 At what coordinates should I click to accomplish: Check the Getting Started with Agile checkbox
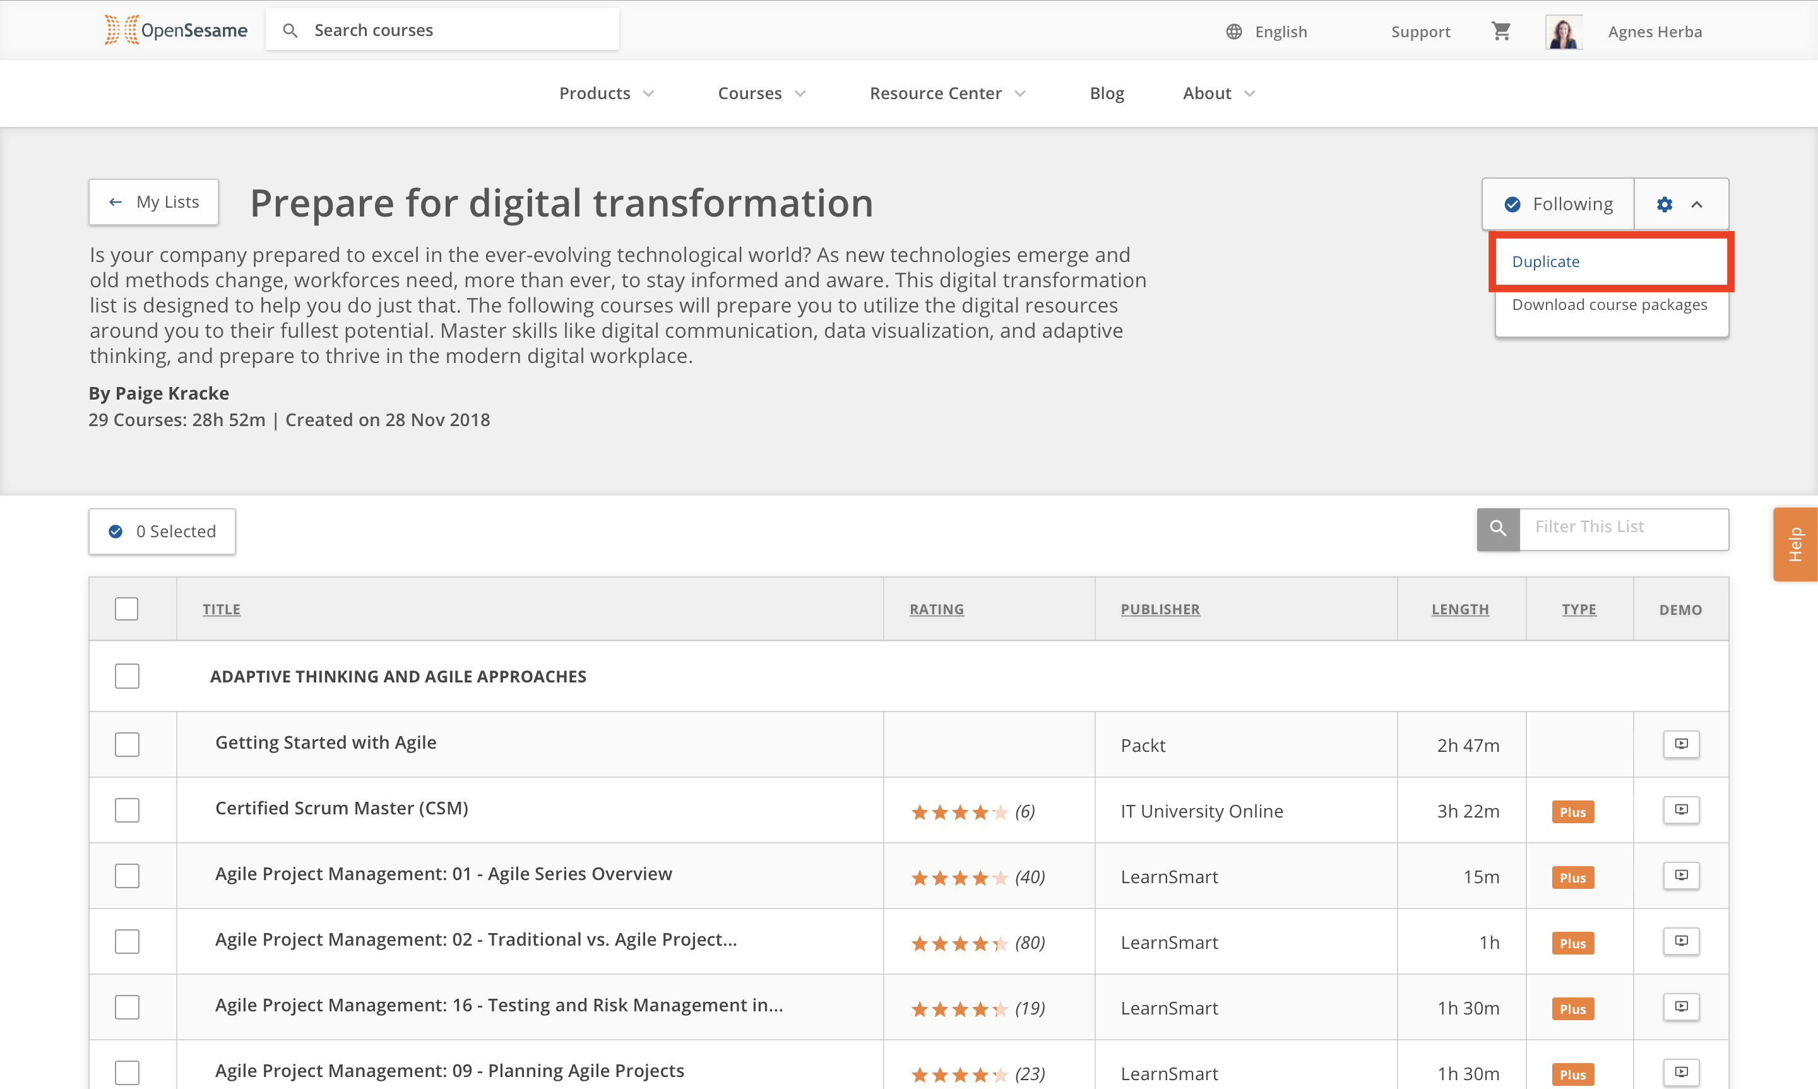(127, 745)
